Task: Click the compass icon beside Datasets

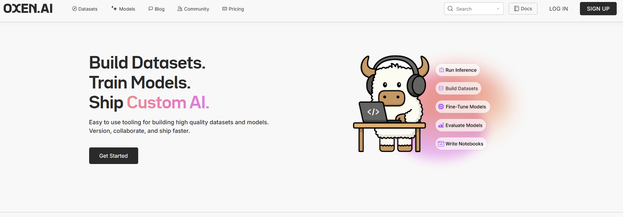Action: pos(75,9)
